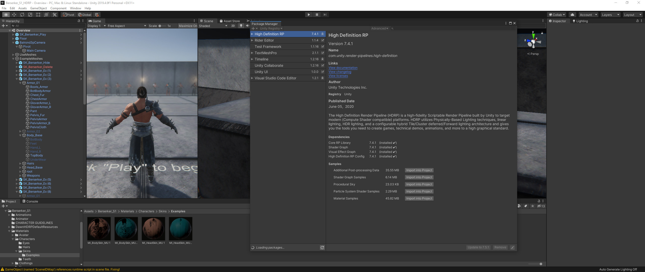Toggle hidden packages visibility showing 13

[x=541, y=206]
